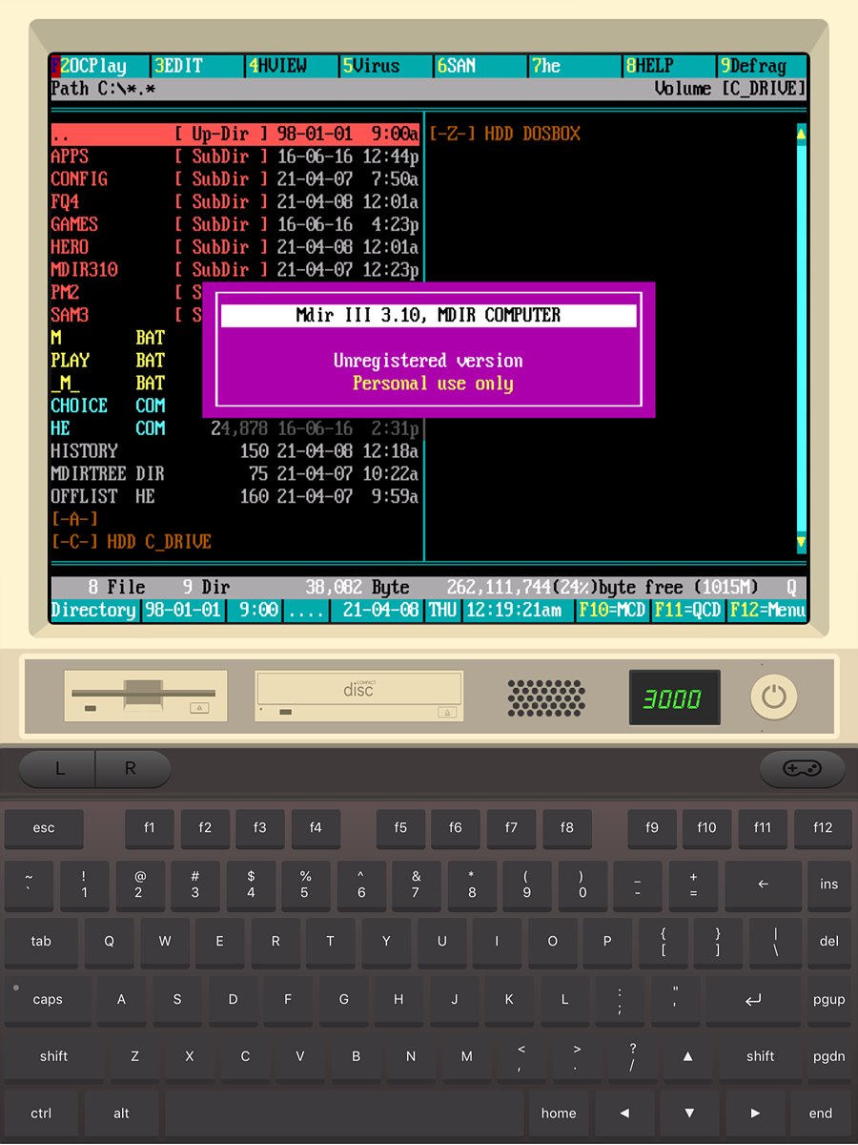Select the 4HVIEW function menu item

(292, 66)
